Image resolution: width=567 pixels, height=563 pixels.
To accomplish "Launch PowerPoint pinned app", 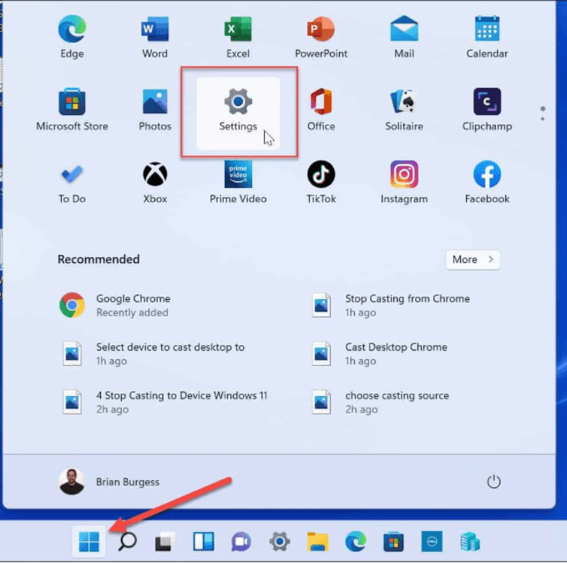I will click(321, 37).
